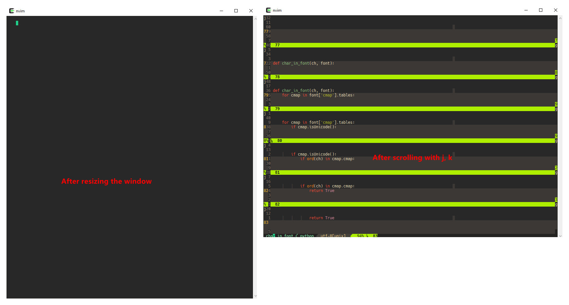Toggle the fold on line 81
Viewport: 569px width, 305px height.
[277, 172]
